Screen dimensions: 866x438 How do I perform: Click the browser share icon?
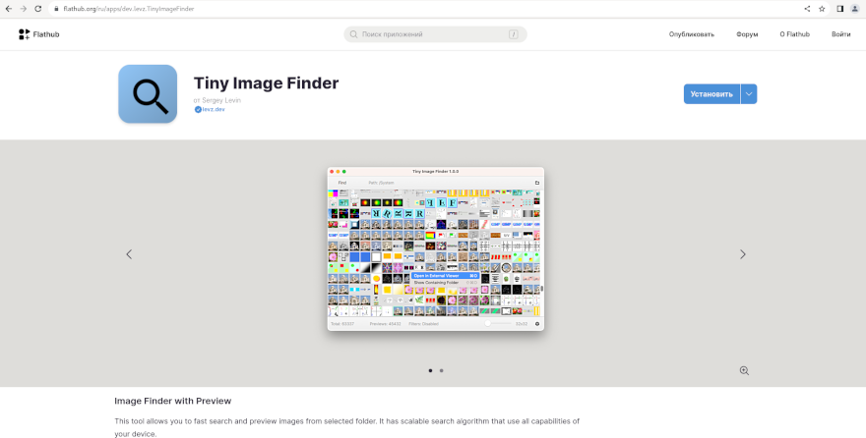tap(807, 9)
